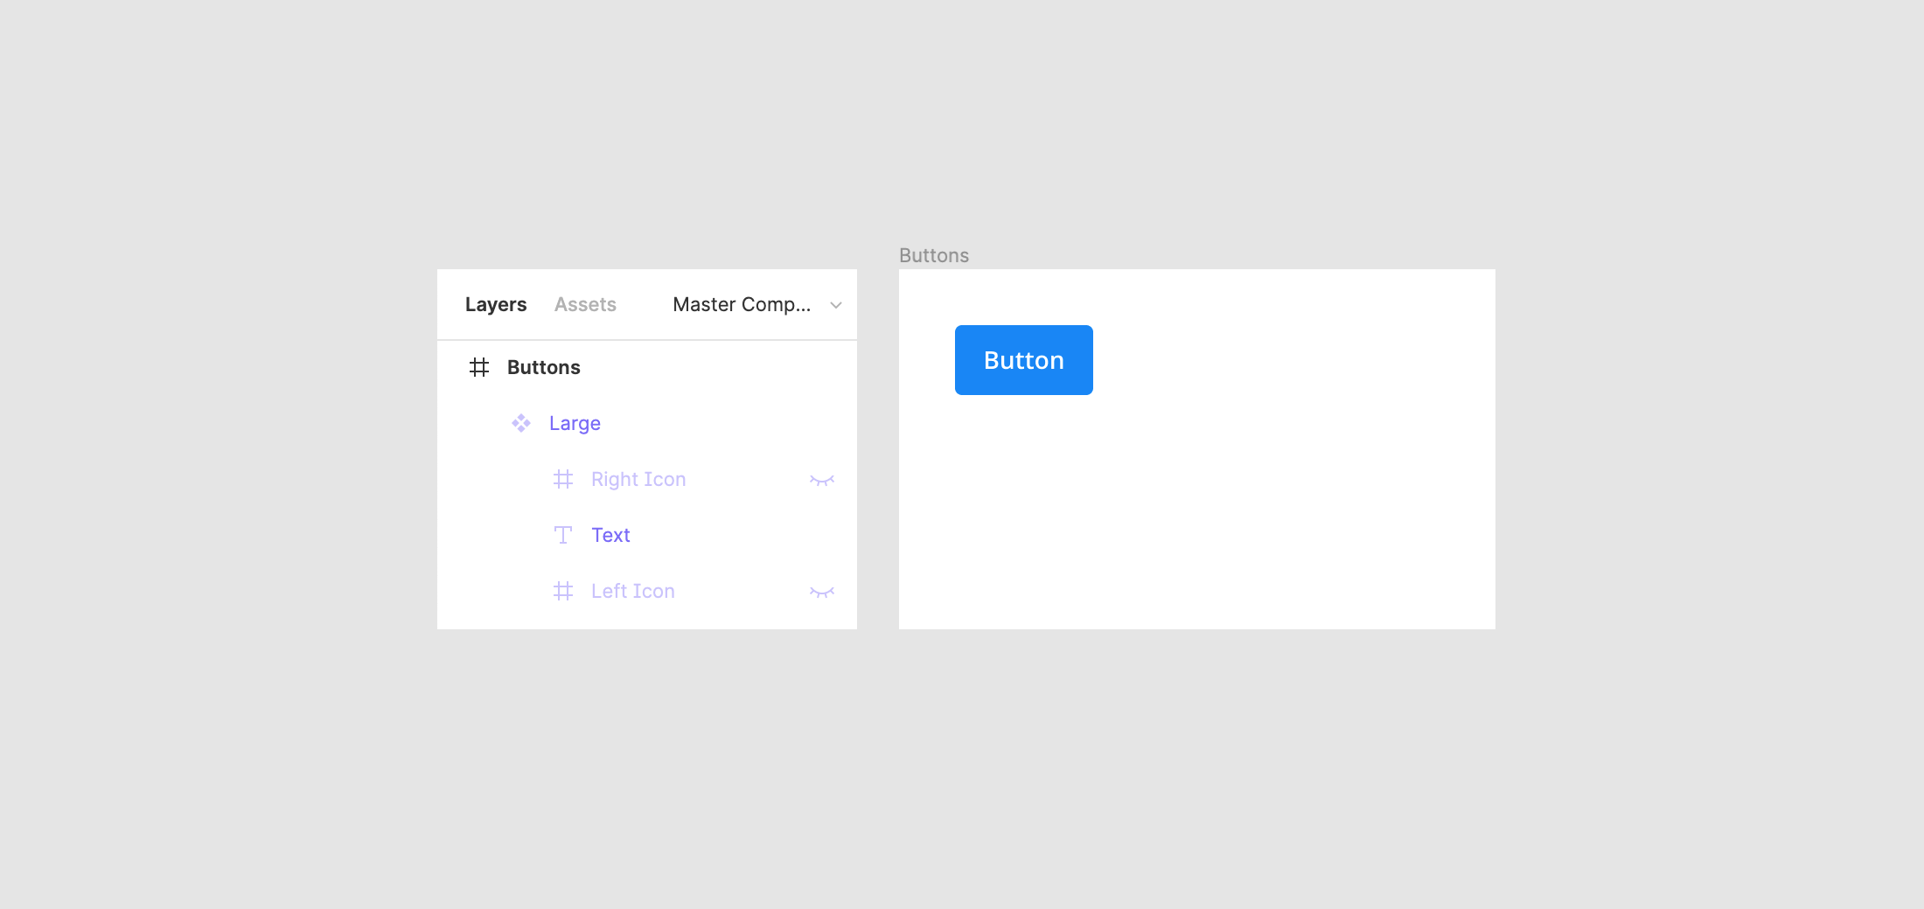Click the Master Comp... page name
This screenshot has width=1924, height=909.
click(x=742, y=304)
